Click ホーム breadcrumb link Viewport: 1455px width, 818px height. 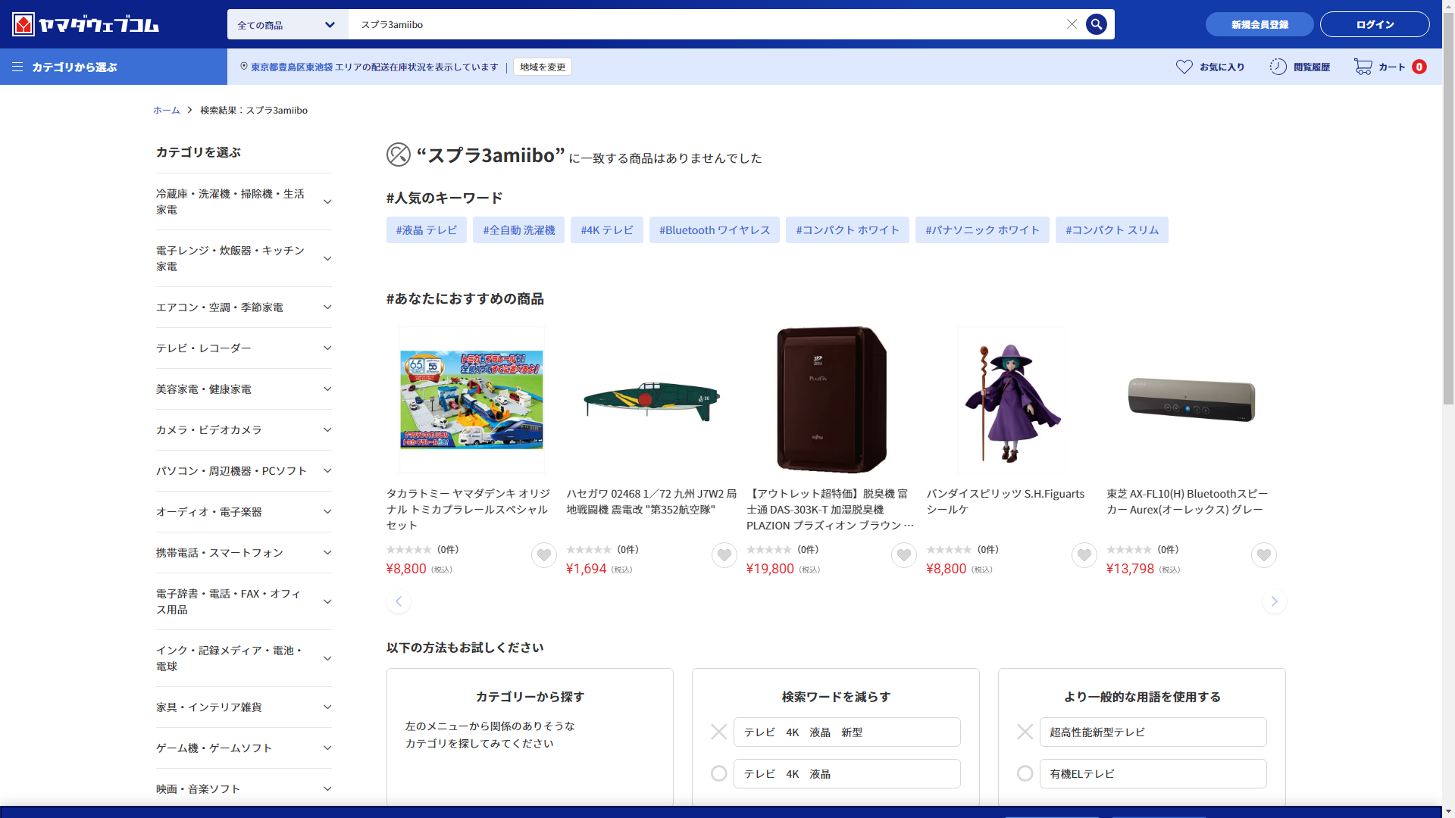(x=166, y=110)
